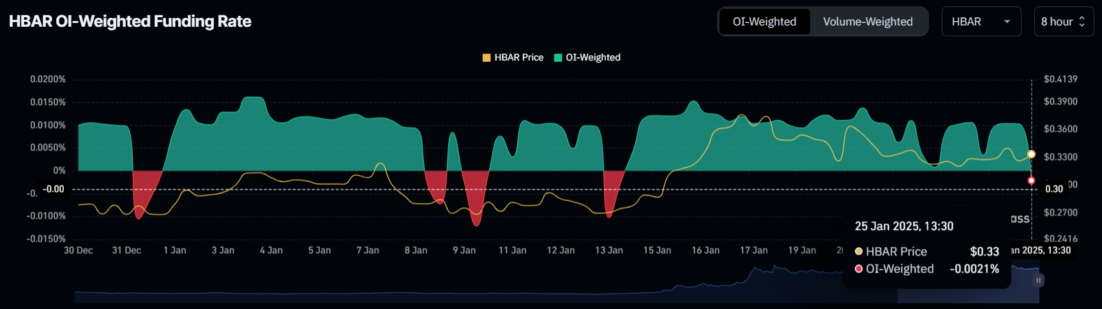Click the 17 Jan date label
1102x309 pixels.
point(754,250)
